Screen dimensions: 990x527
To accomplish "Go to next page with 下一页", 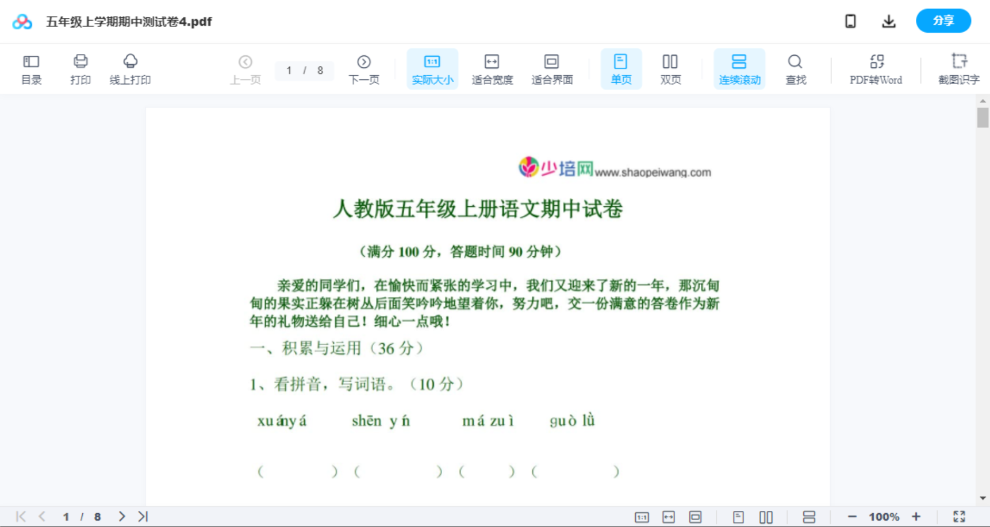I will tap(364, 69).
